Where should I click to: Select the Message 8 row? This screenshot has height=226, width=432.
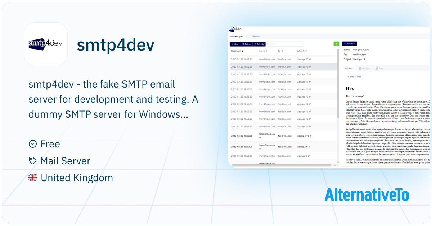(x=284, y=156)
